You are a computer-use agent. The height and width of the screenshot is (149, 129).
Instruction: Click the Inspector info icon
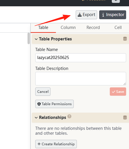[103, 15]
